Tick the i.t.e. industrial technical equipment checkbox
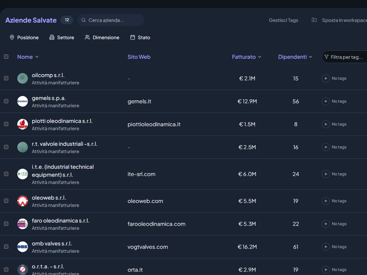The image size is (367, 275). click(6, 174)
